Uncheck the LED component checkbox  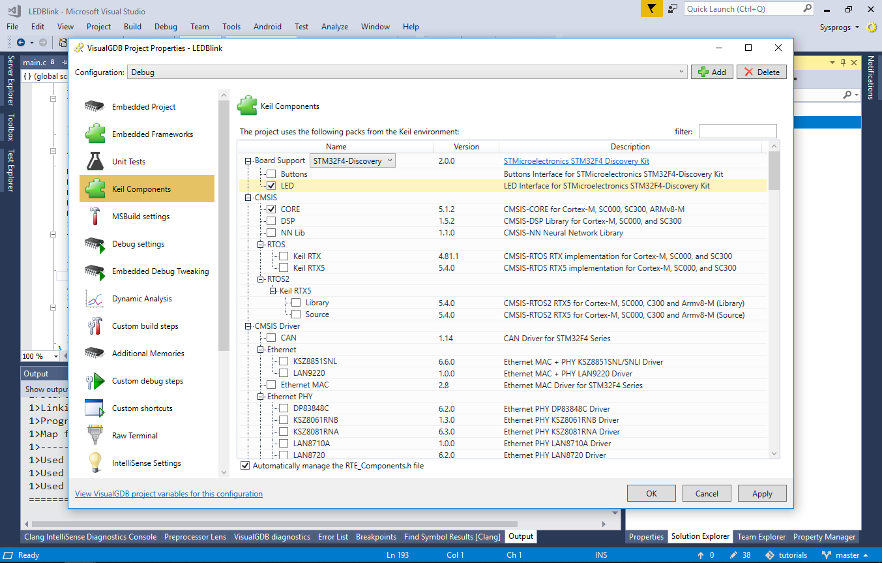point(271,186)
